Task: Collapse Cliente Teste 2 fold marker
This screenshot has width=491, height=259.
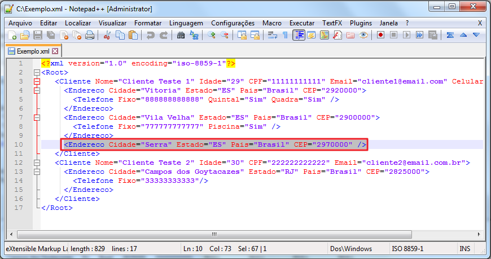Action: [x=37, y=163]
